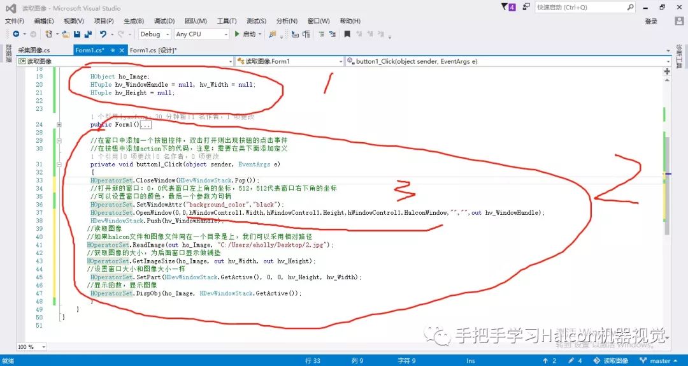Click the open file folder icon
688x366 pixels.
pyautogui.click(x=66, y=34)
